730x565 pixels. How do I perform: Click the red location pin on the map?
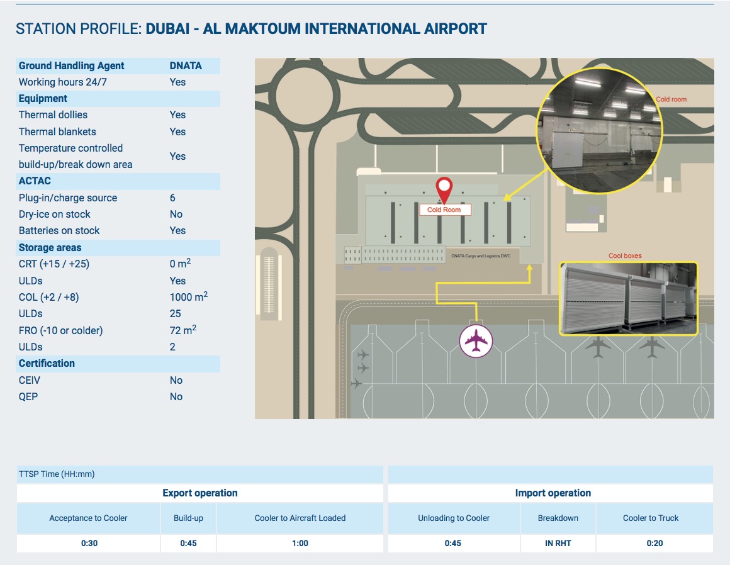coord(445,188)
